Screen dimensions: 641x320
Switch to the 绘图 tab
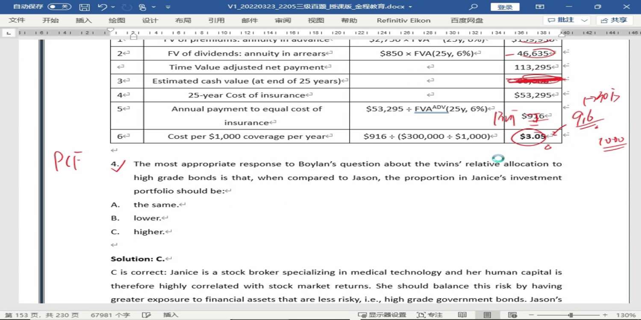pos(117,20)
